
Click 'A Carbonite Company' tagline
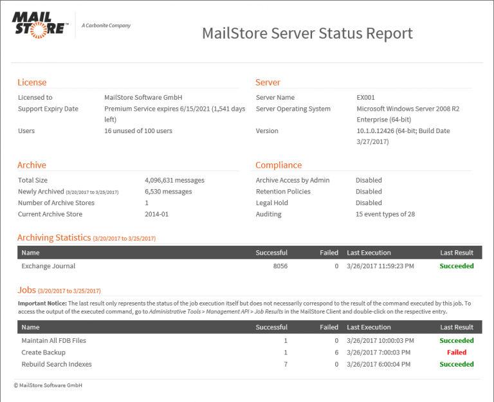[x=106, y=26]
